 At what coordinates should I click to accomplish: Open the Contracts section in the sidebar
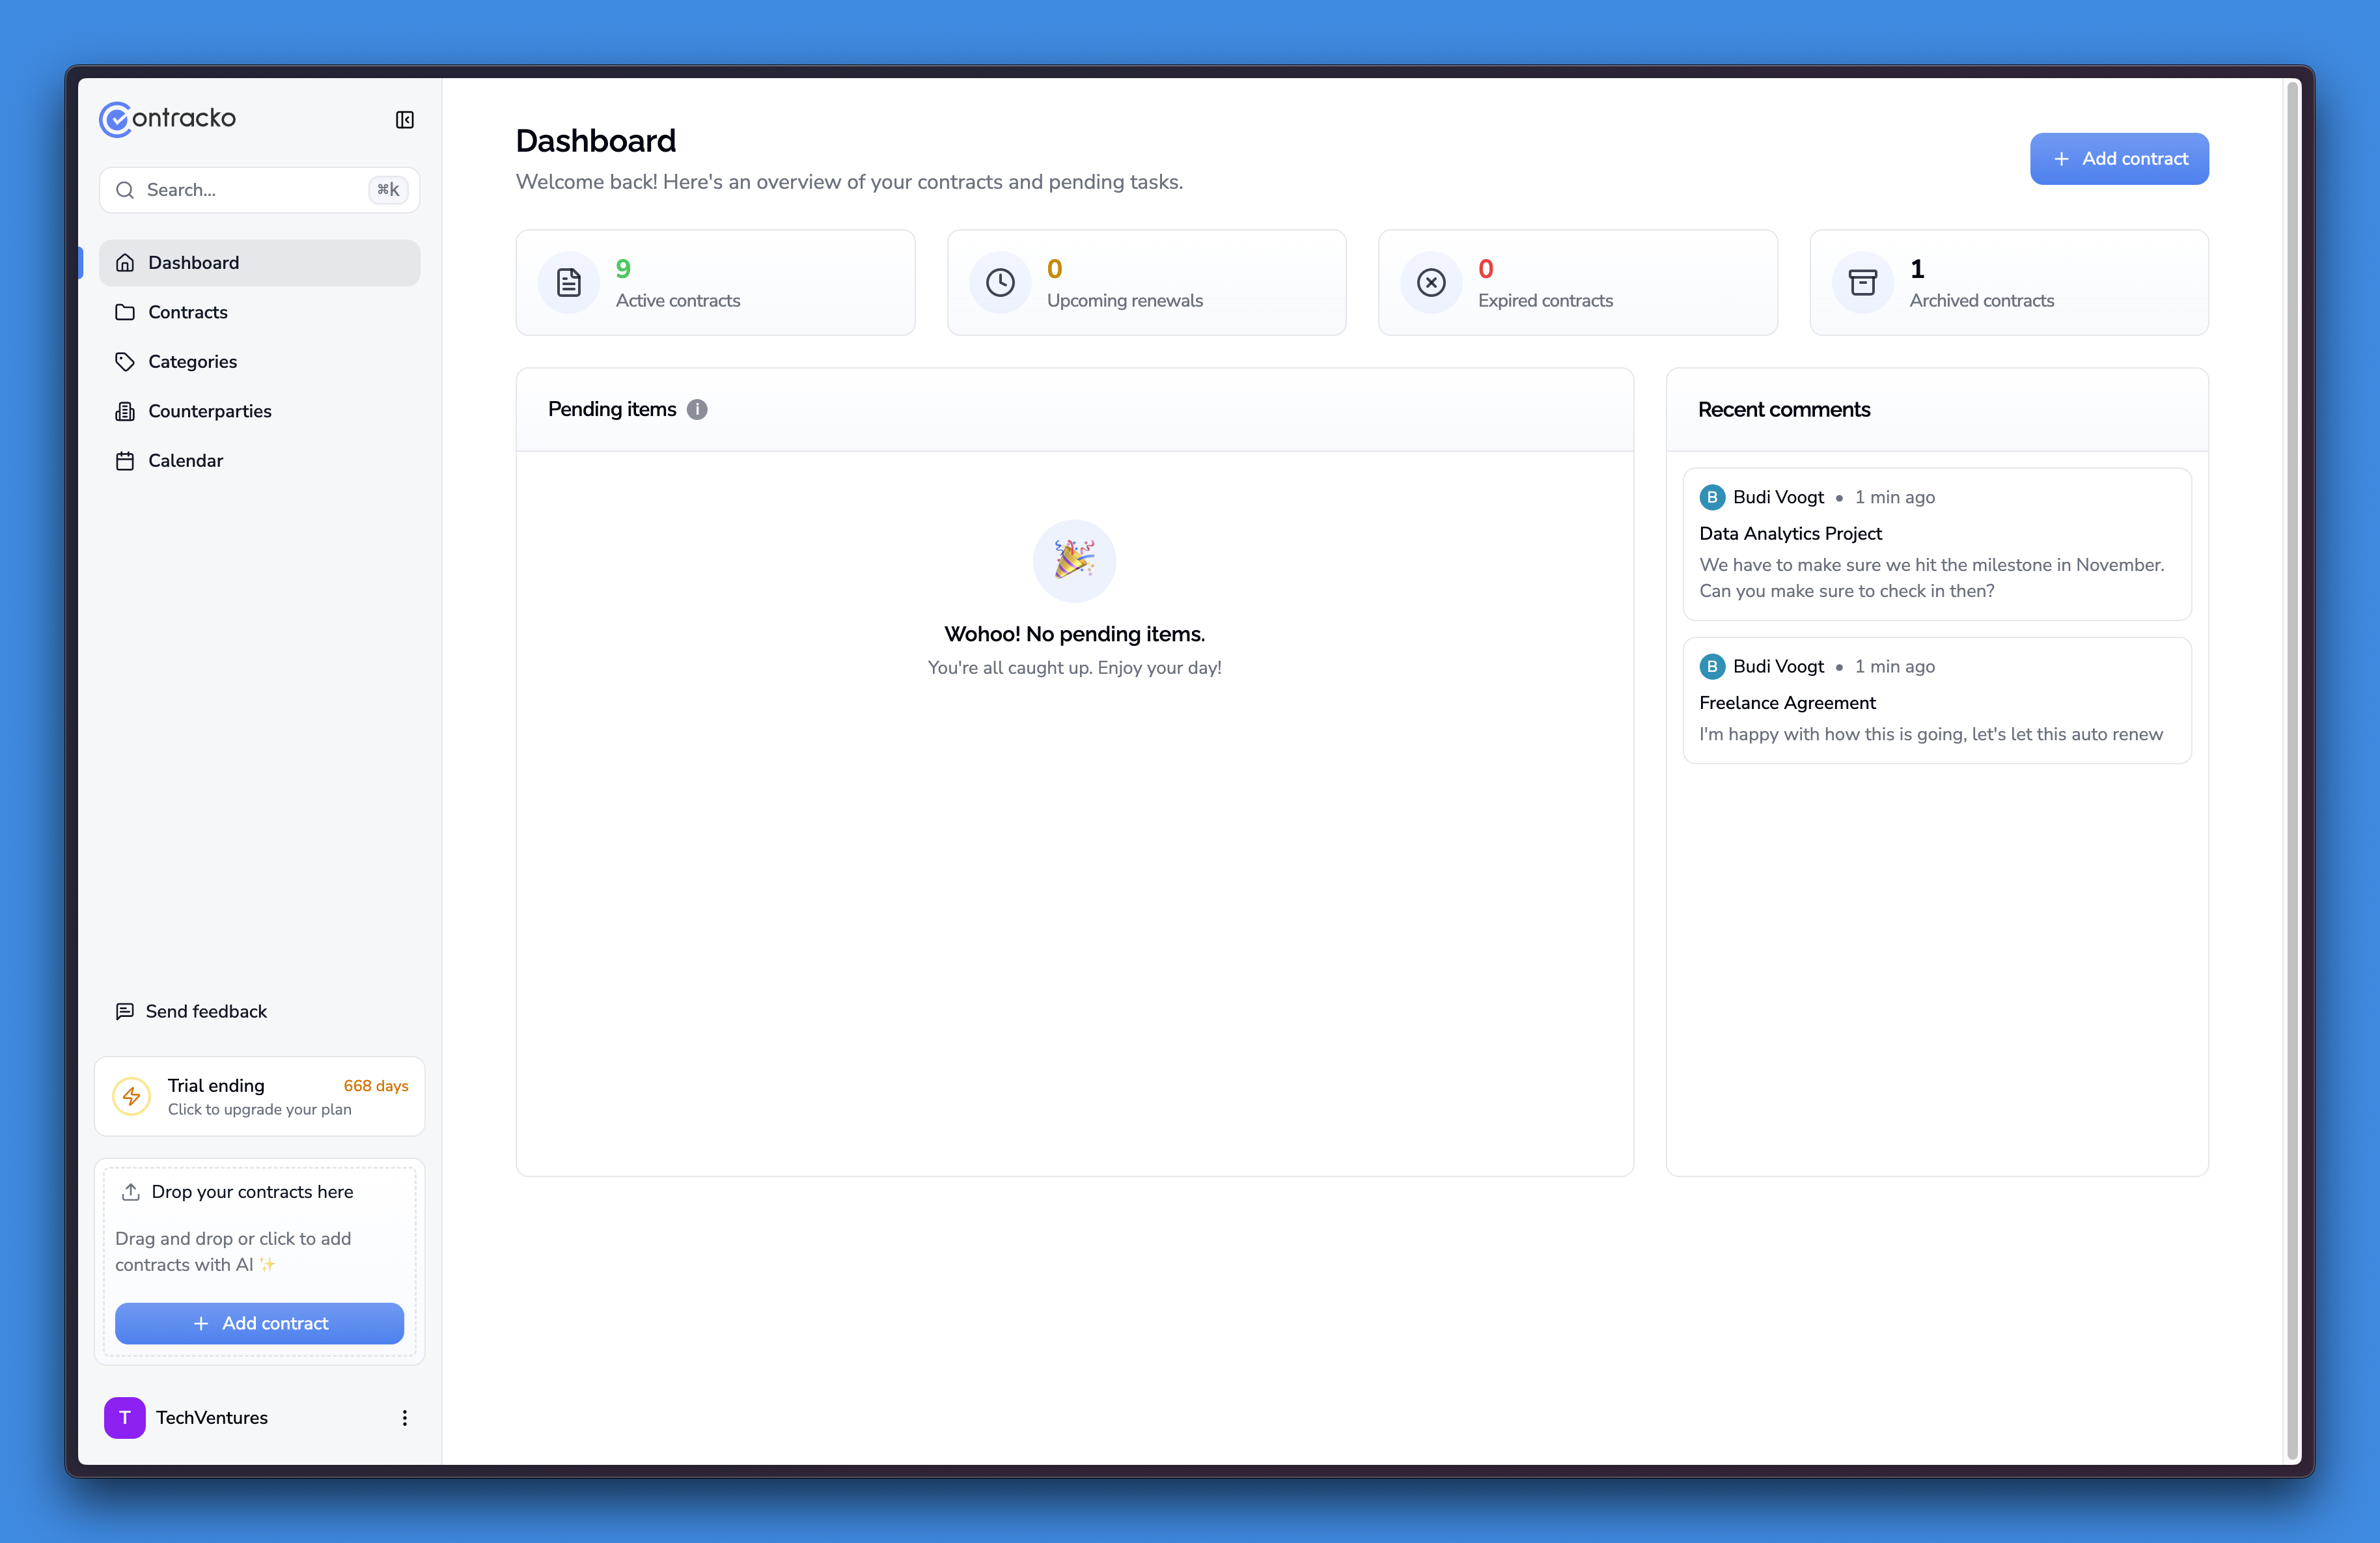(x=187, y=312)
